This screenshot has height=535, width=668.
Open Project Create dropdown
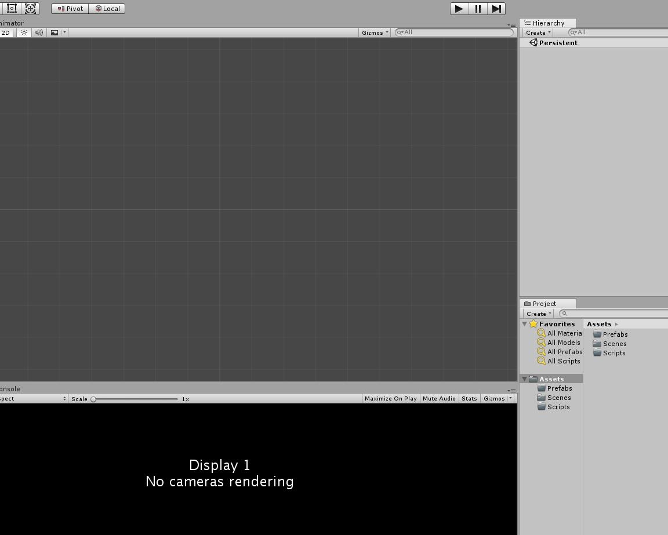pos(539,314)
